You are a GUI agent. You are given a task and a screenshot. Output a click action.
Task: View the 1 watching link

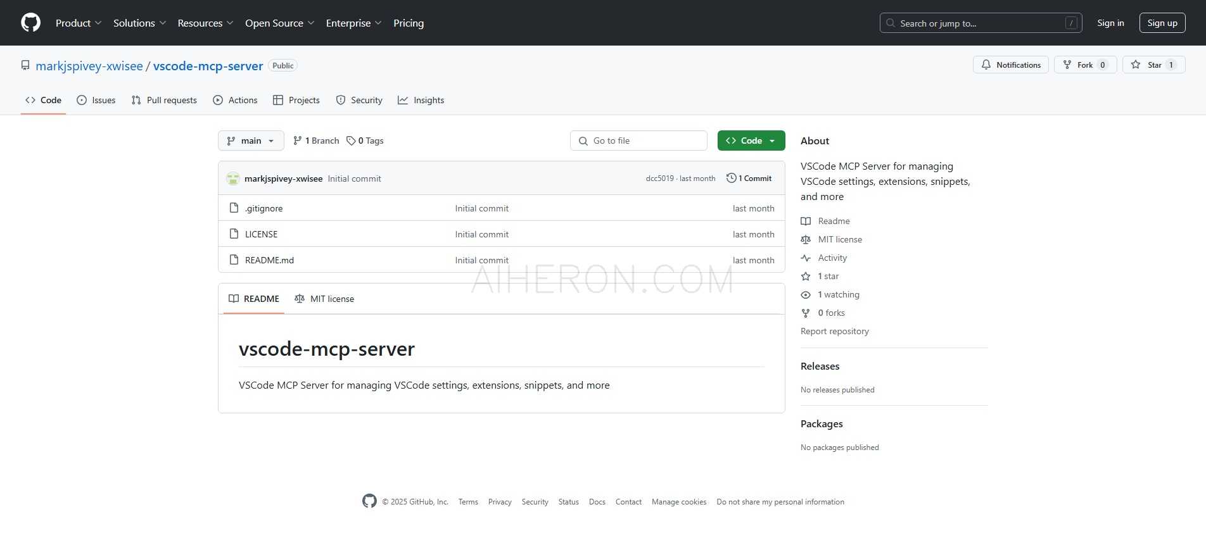pyautogui.click(x=830, y=294)
